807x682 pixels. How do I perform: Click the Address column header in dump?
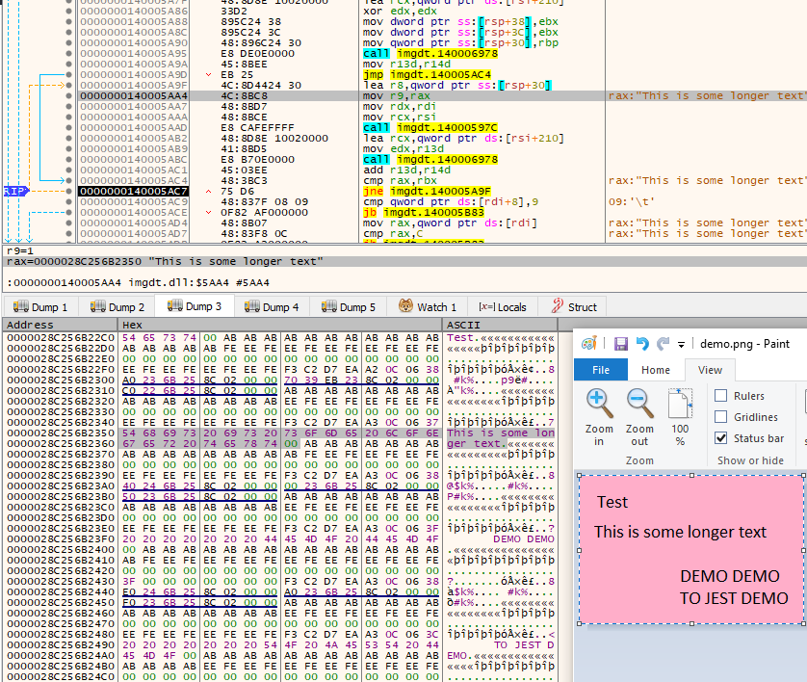pyautogui.click(x=60, y=325)
